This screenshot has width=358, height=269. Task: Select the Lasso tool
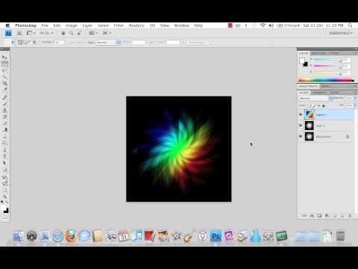(x=4, y=70)
